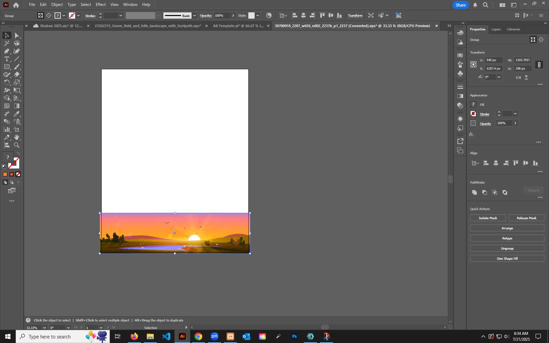Toggle constrain width and height proportions

539,65
